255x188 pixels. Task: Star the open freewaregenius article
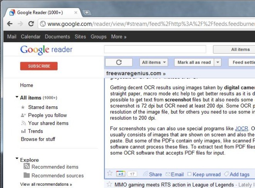click(x=110, y=173)
